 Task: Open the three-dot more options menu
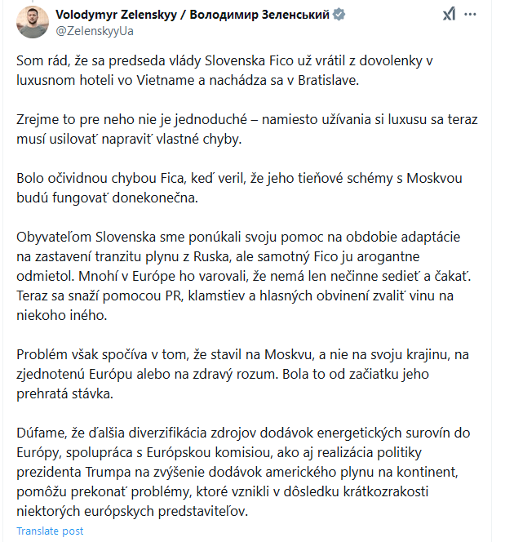click(x=470, y=14)
